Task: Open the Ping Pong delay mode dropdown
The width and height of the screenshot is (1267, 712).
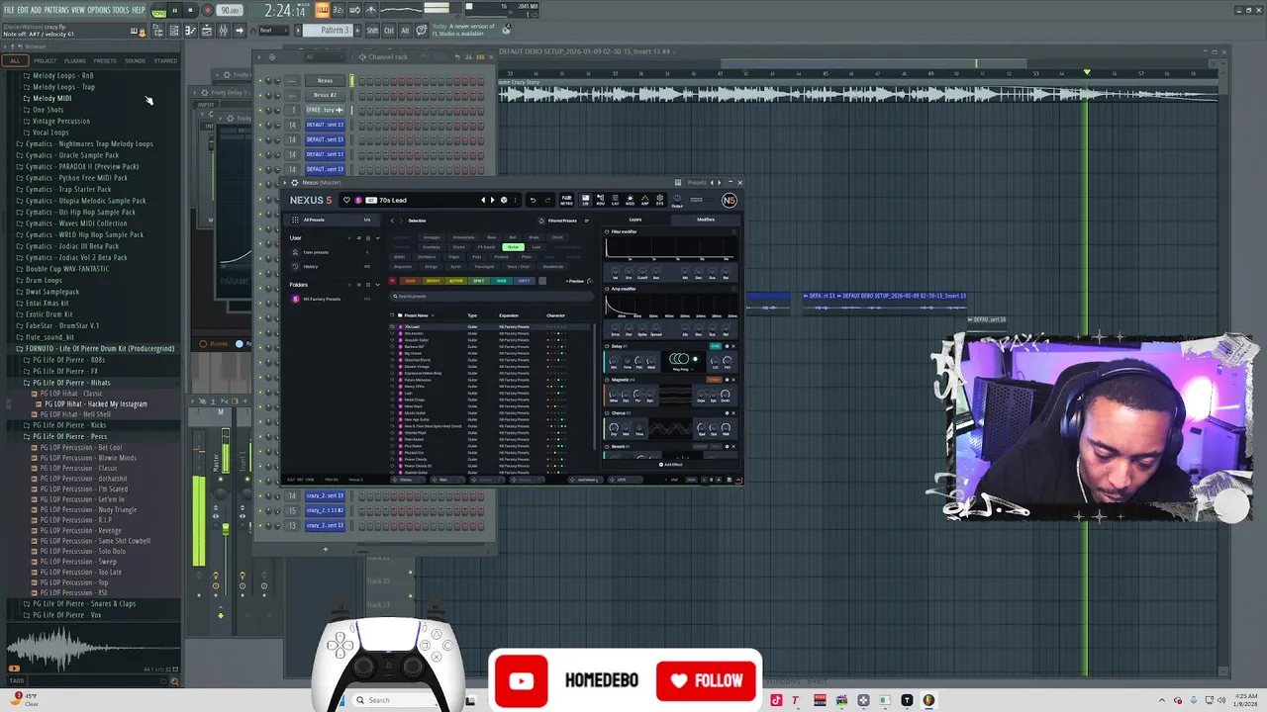Action: (683, 369)
